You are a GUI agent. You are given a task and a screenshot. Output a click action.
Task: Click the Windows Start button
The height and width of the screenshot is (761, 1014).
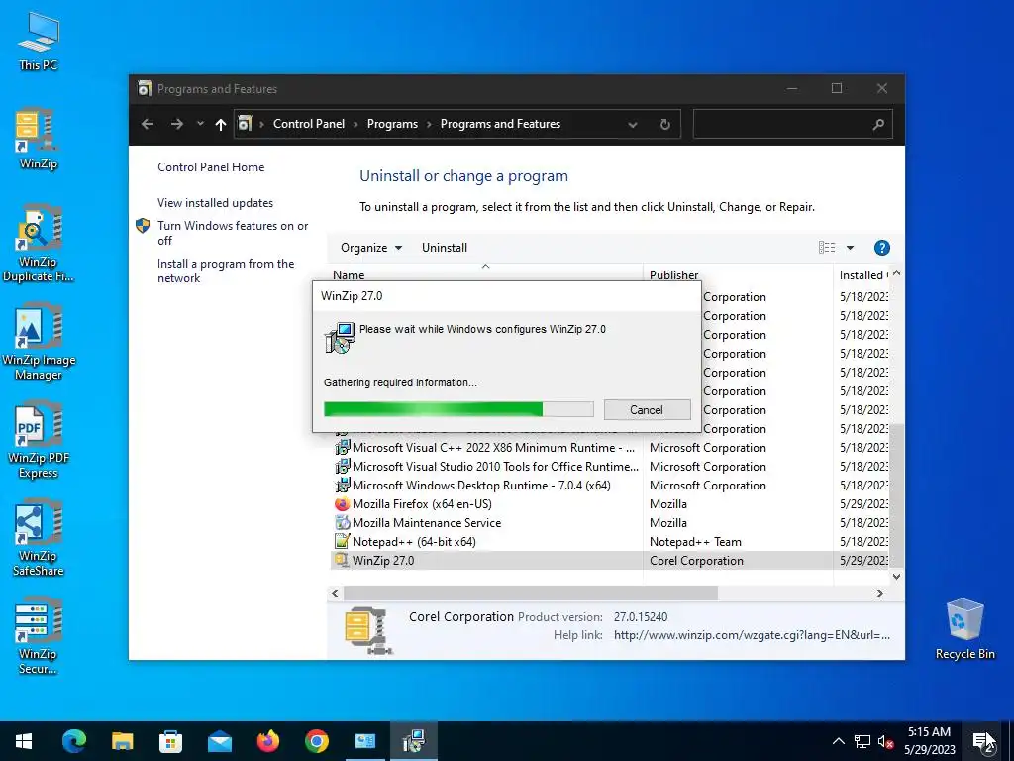pyautogui.click(x=24, y=741)
